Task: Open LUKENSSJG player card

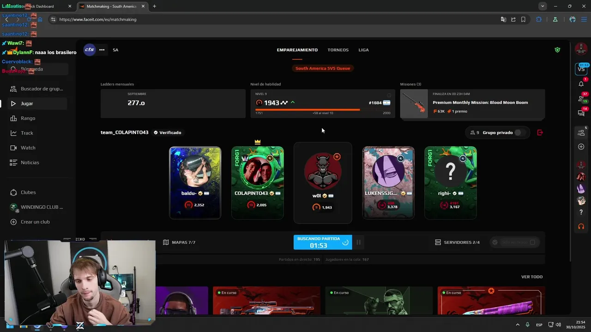Action: 388,183
